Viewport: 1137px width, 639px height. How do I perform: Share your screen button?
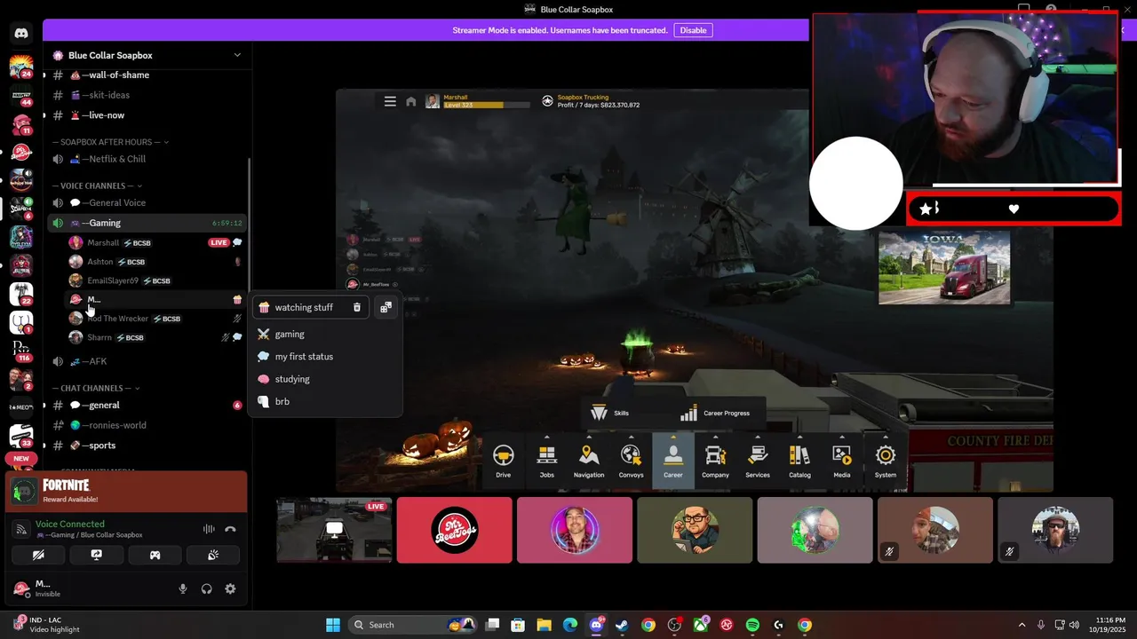coord(96,555)
